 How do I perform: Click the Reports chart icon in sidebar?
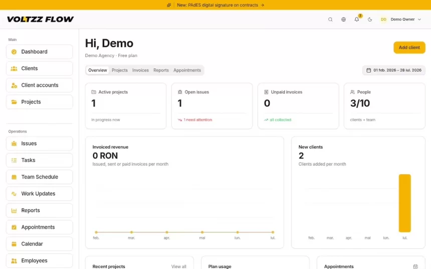tap(14, 210)
